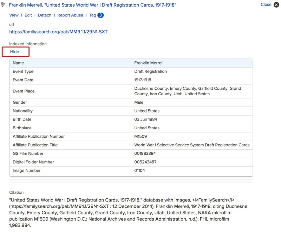Click the url field label
Screen dimensions: 281x234
pos(12,25)
